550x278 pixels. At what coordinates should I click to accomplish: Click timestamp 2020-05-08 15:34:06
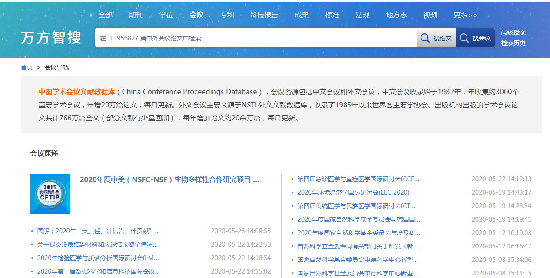[502, 260]
